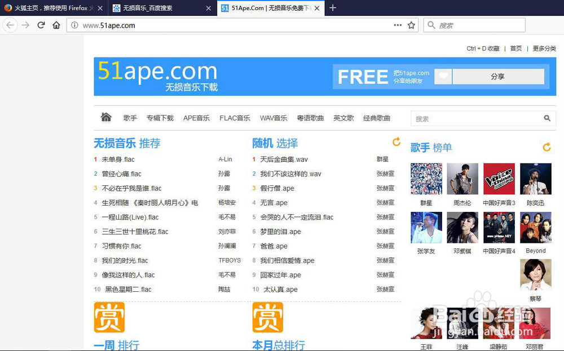Click the Ctrl + D 收藏 link
This screenshot has height=351, width=564.
pos(483,48)
